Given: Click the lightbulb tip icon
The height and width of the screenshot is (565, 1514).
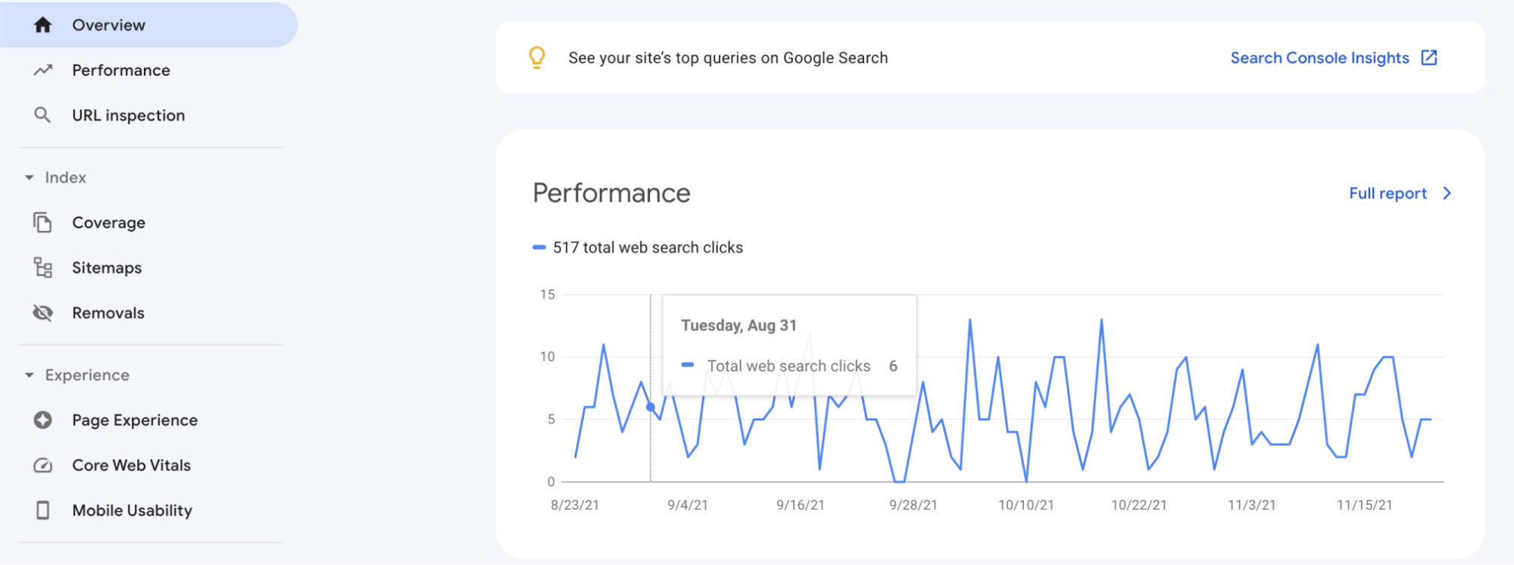Looking at the screenshot, I should click(537, 58).
